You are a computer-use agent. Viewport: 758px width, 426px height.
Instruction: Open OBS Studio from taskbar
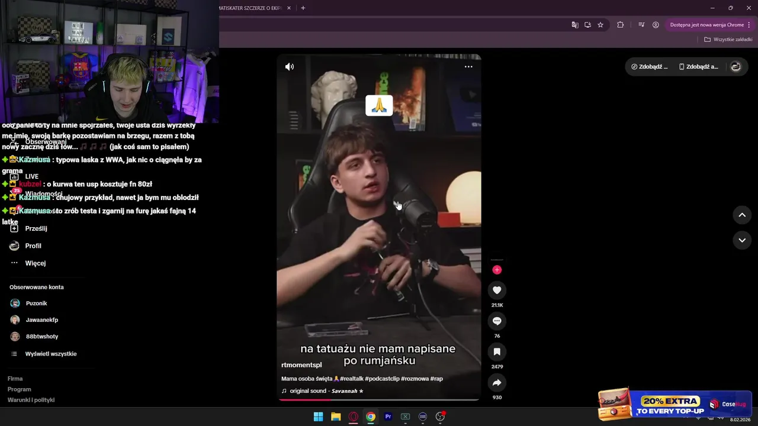point(440,417)
